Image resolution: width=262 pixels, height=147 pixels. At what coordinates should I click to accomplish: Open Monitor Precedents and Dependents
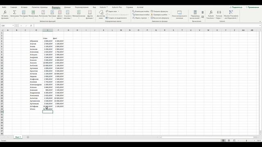tap(231, 14)
